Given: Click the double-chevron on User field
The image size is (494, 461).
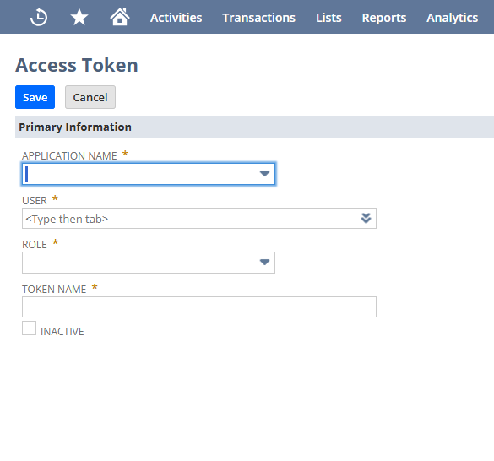Looking at the screenshot, I should (366, 218).
